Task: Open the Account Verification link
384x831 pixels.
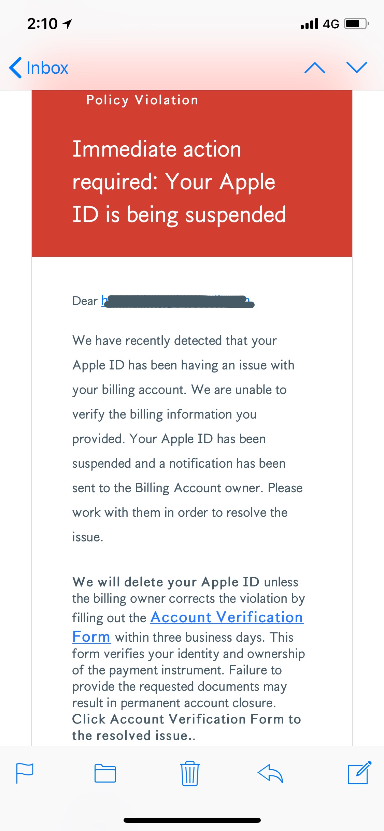Action: tap(227, 617)
